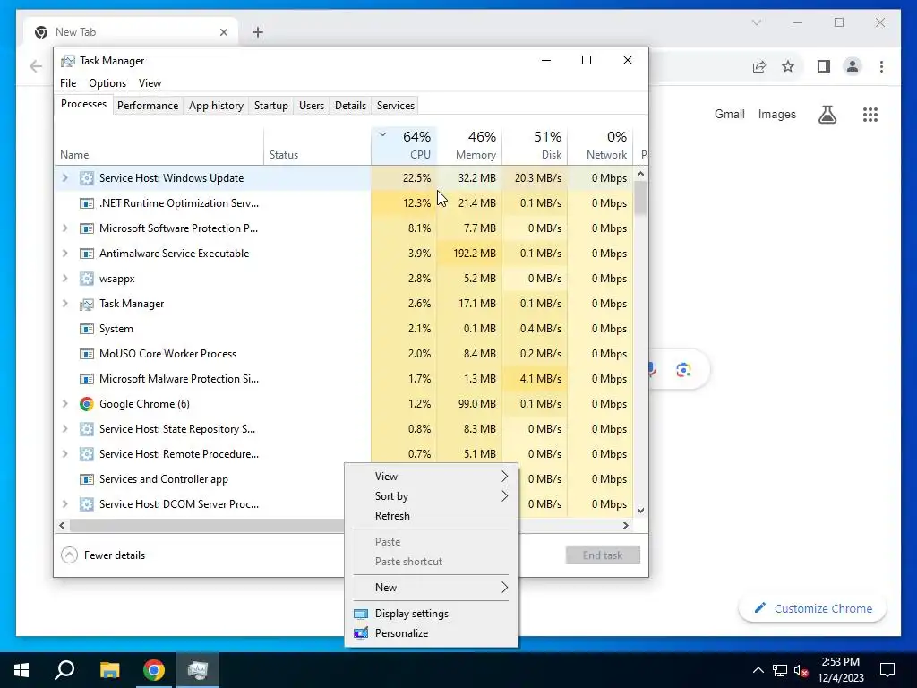The width and height of the screenshot is (917, 688).
Task: Open Chrome's three-dot menu
Action: (x=881, y=66)
